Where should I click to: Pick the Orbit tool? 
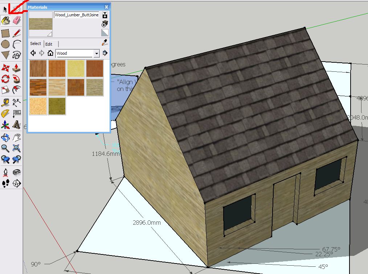[5, 137]
